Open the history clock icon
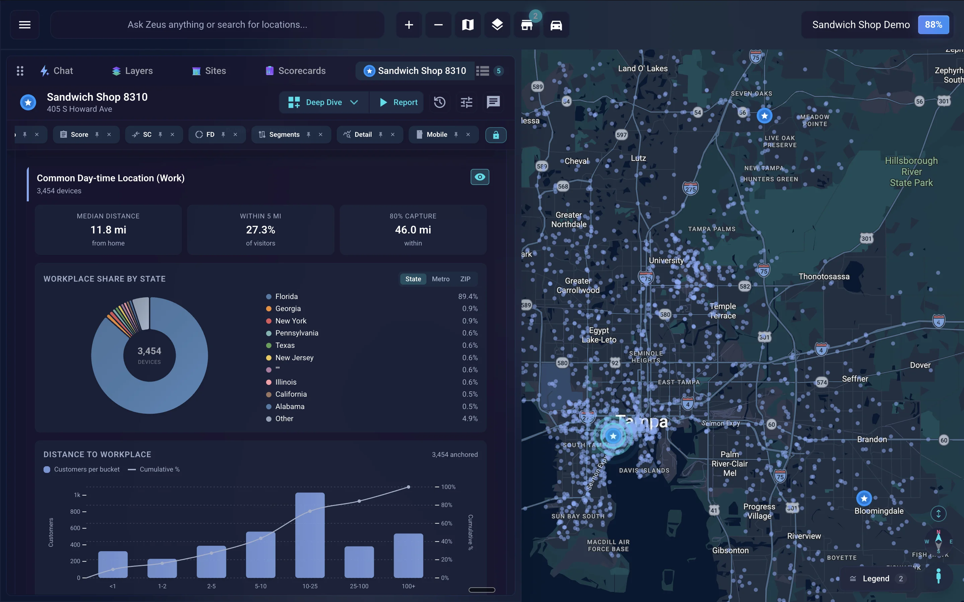The height and width of the screenshot is (602, 964). 439,102
